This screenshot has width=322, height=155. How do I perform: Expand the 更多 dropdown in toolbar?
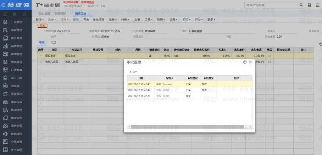[211, 20]
